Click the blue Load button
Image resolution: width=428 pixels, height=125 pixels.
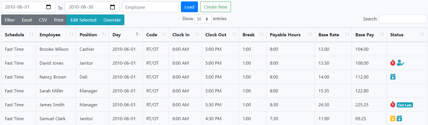[189, 7]
